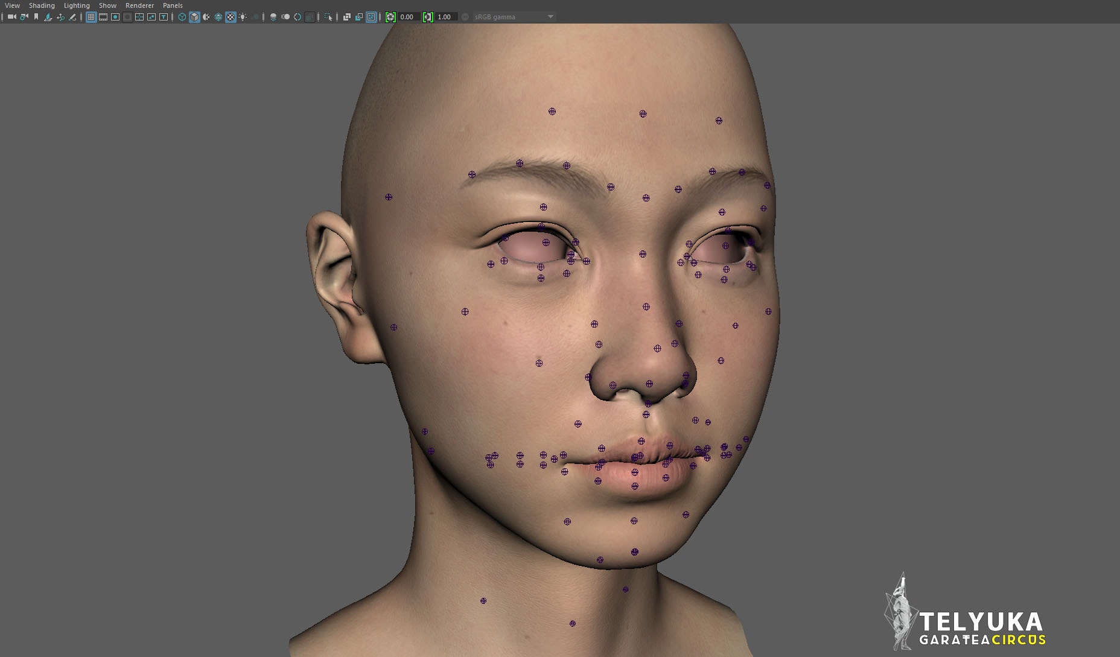Toggle the viewport Grid display

tap(91, 17)
